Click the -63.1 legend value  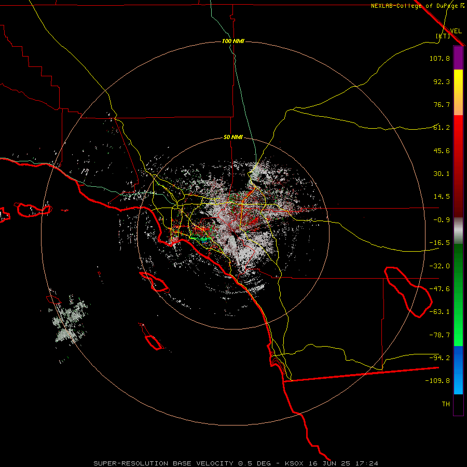click(x=439, y=311)
